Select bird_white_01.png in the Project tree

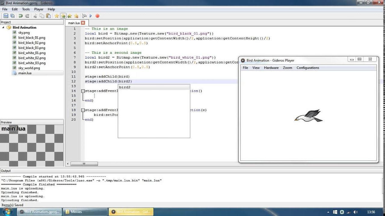[32, 53]
